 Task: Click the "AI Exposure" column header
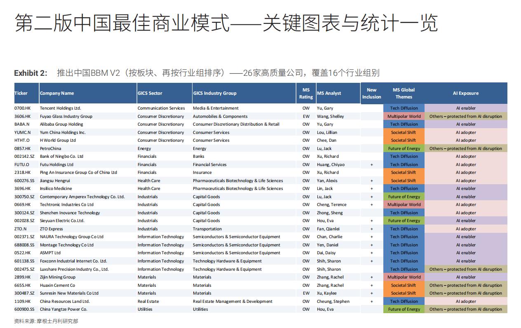click(x=466, y=93)
